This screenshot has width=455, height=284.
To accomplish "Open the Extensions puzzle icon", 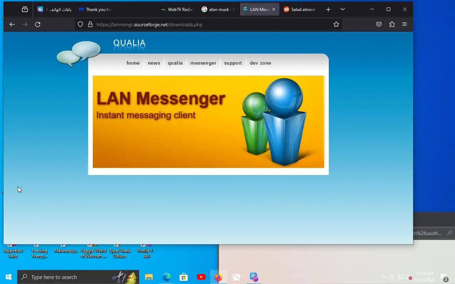I will tap(392, 24).
